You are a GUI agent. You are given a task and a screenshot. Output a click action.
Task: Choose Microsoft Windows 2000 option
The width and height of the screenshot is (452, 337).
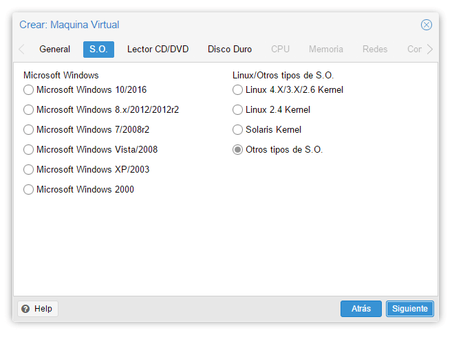pos(28,189)
